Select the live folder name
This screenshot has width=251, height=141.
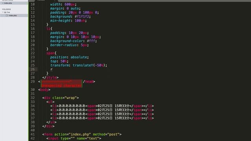9,12
